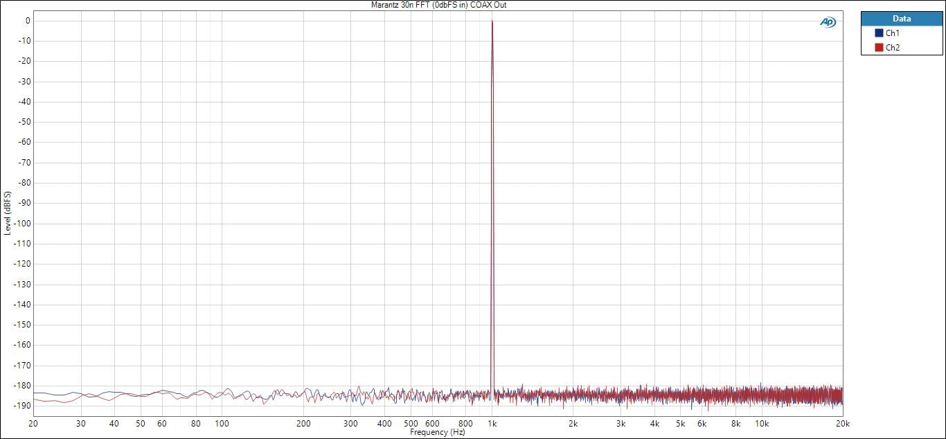
Task: Click the 1k frequency tick label
Action: point(492,423)
